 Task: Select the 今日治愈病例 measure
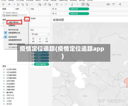click(11, 72)
